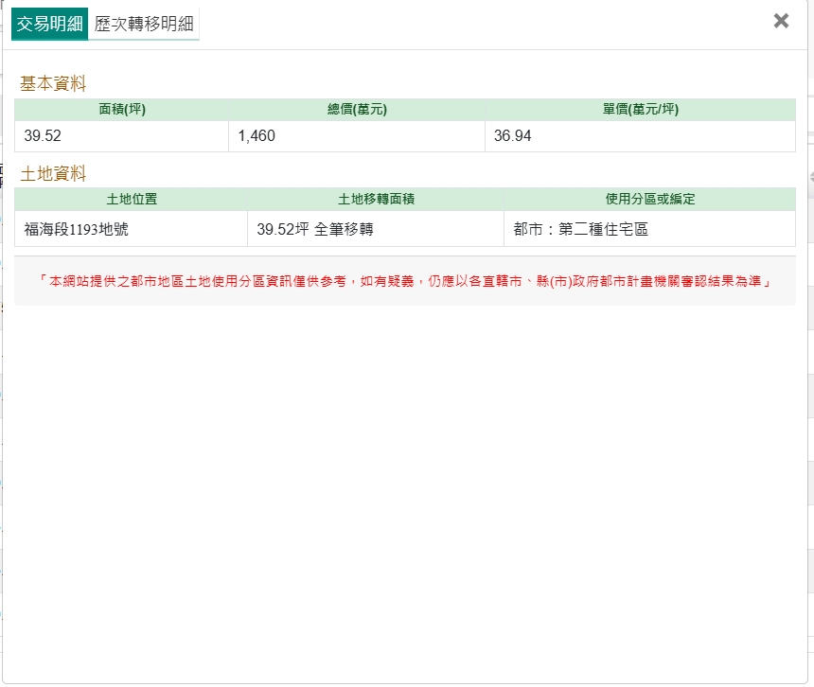This screenshot has height=687, width=814.
Task: Close the transaction detail dialog
Action: 781,21
